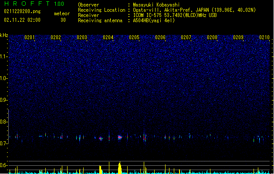Screen dimensions: 274x174
Task: Click the Observer label
Action: pos(88,5)
